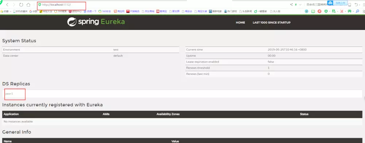
Task: Open the 游戏中心 bookmark
Action: coord(76,11)
